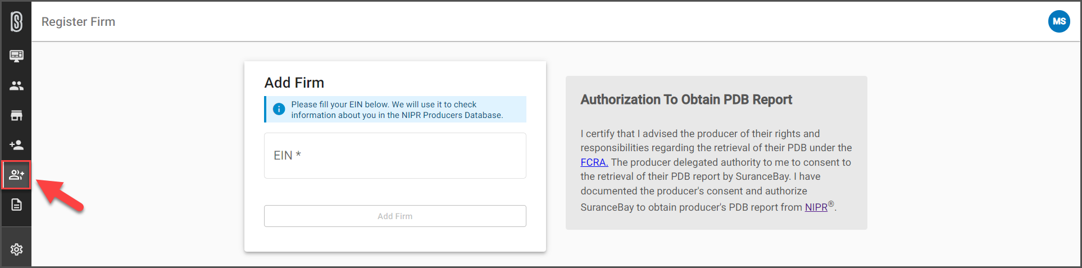The height and width of the screenshot is (268, 1082).
Task: Open the producers people icon
Action: pyautogui.click(x=16, y=85)
